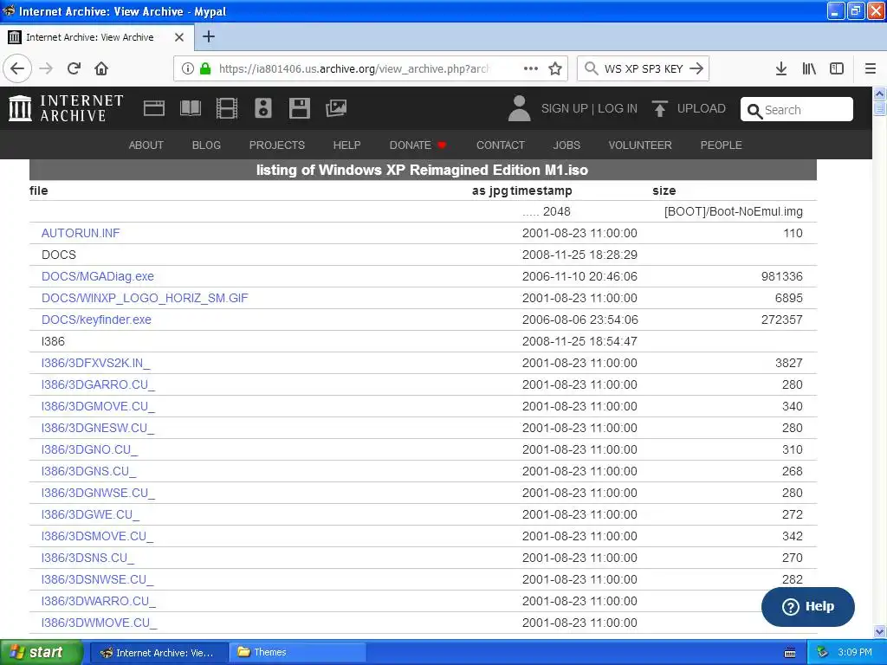This screenshot has height=665, width=887.
Task: Click LOG IN link
Action: pyautogui.click(x=618, y=108)
